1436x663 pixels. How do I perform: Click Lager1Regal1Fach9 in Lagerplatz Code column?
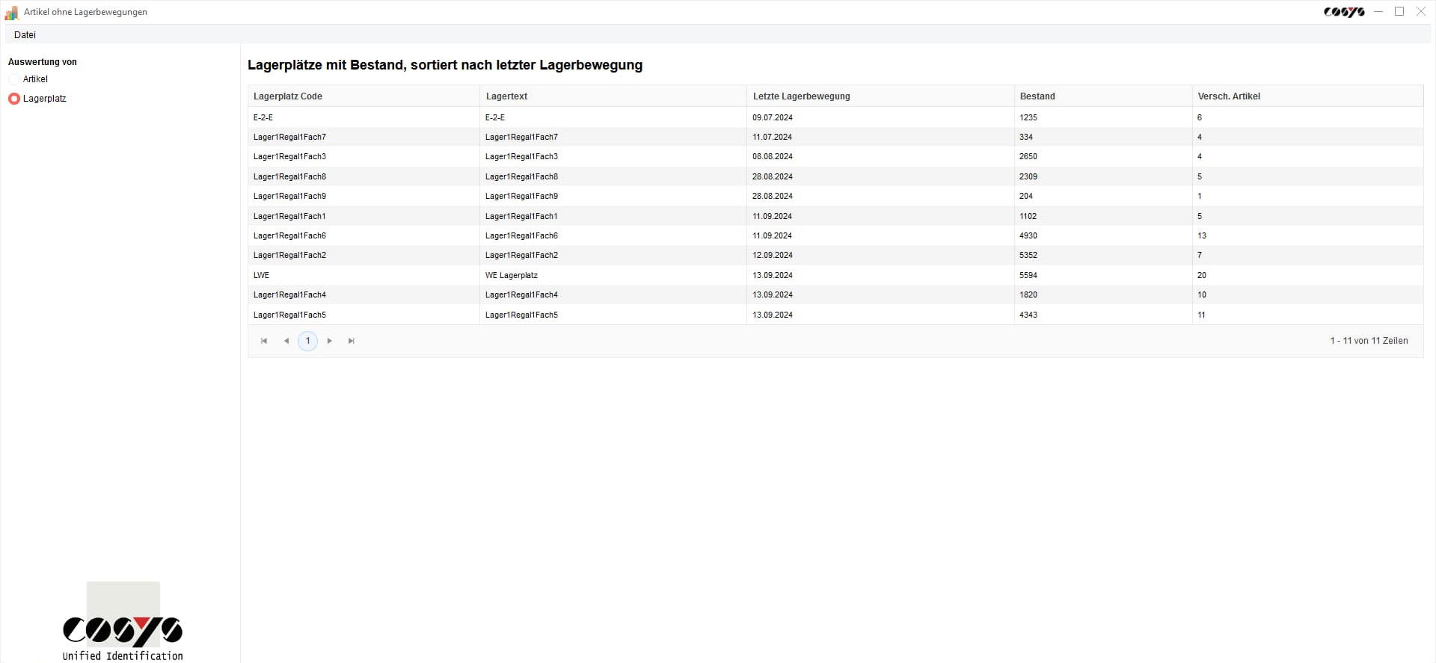click(289, 197)
